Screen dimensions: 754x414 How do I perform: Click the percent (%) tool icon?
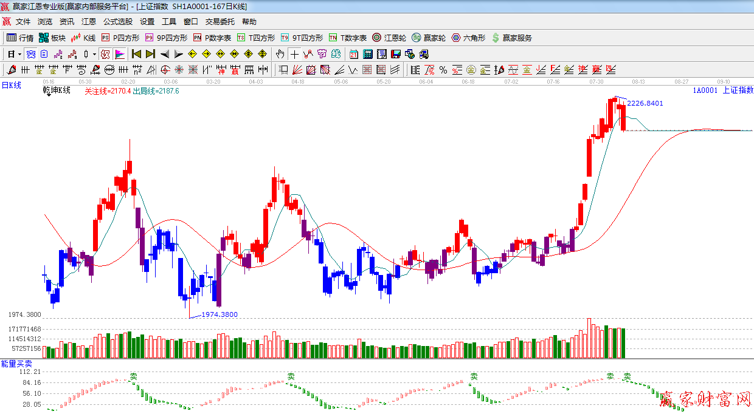[443, 70]
